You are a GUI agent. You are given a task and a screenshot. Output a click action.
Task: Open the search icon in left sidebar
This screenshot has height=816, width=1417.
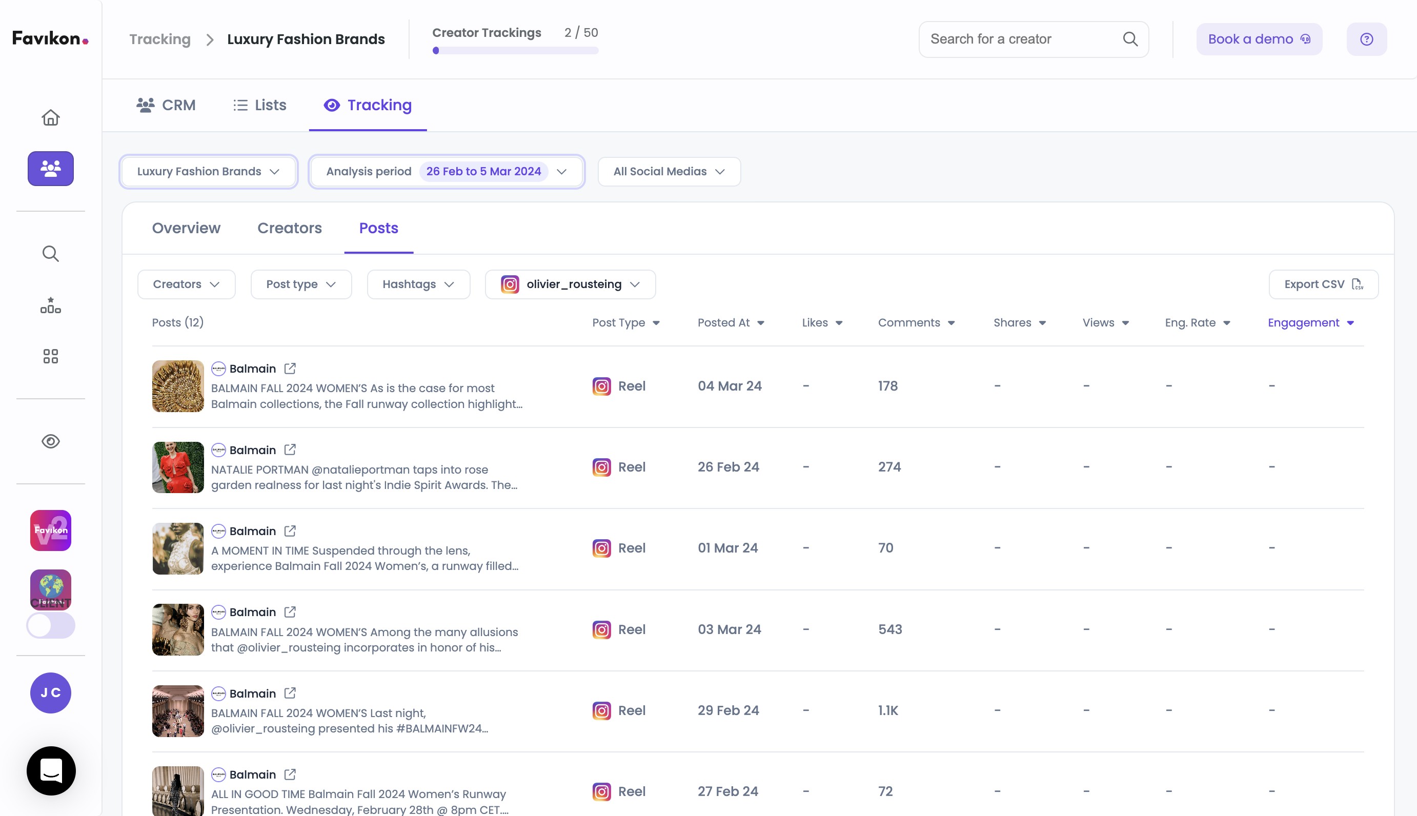50,254
